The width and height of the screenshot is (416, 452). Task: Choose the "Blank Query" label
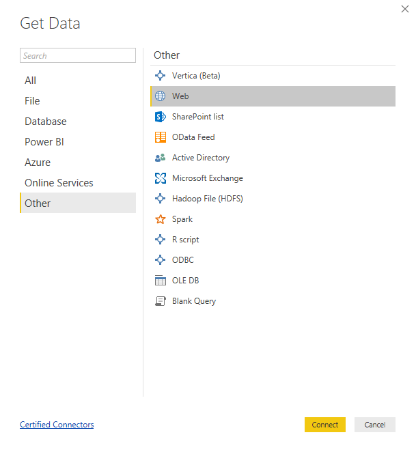click(x=194, y=301)
